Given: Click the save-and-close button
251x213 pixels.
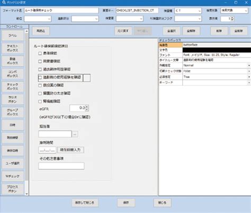Looking at the screenshot, I should 85,202.
